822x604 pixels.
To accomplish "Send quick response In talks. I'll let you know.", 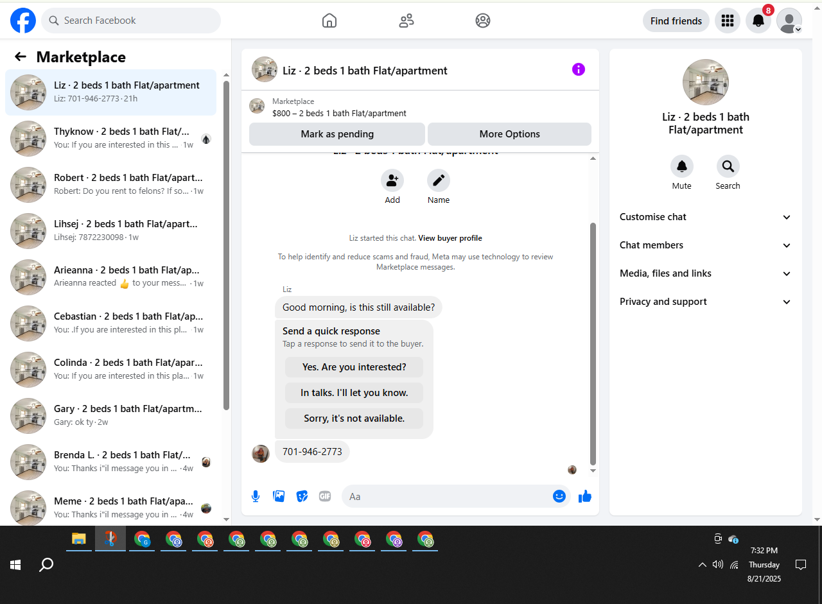I will [x=354, y=393].
